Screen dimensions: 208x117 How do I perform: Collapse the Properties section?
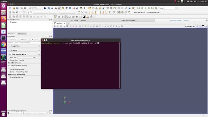pos(10,46)
